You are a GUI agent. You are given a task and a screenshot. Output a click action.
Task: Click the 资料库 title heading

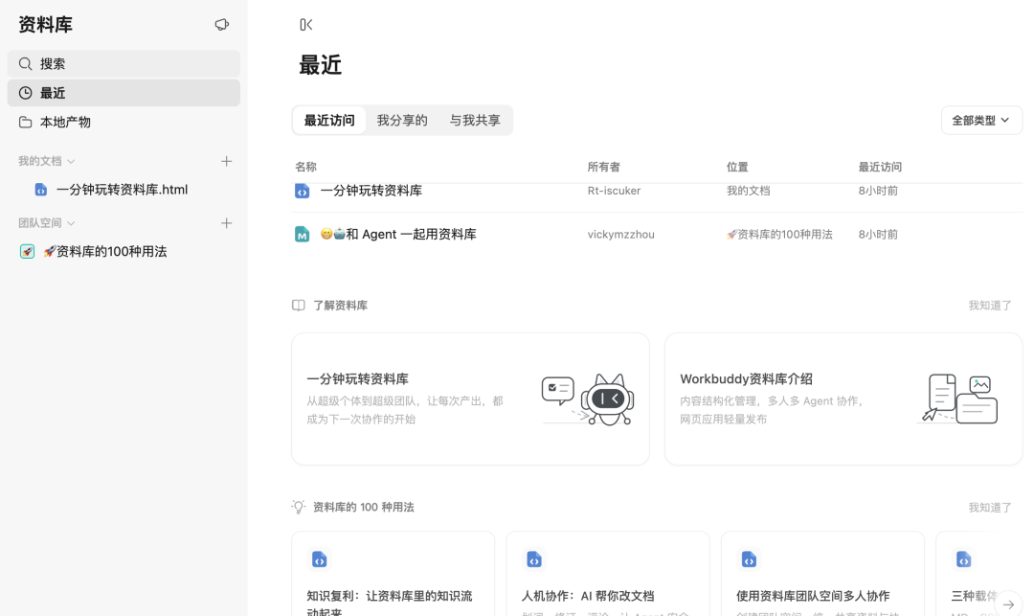(x=46, y=24)
